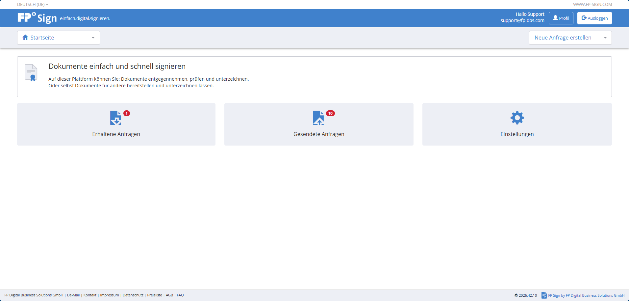Screen dimensions: 629x301
Task: Click the certificate document icon in info box
Action: click(31, 73)
